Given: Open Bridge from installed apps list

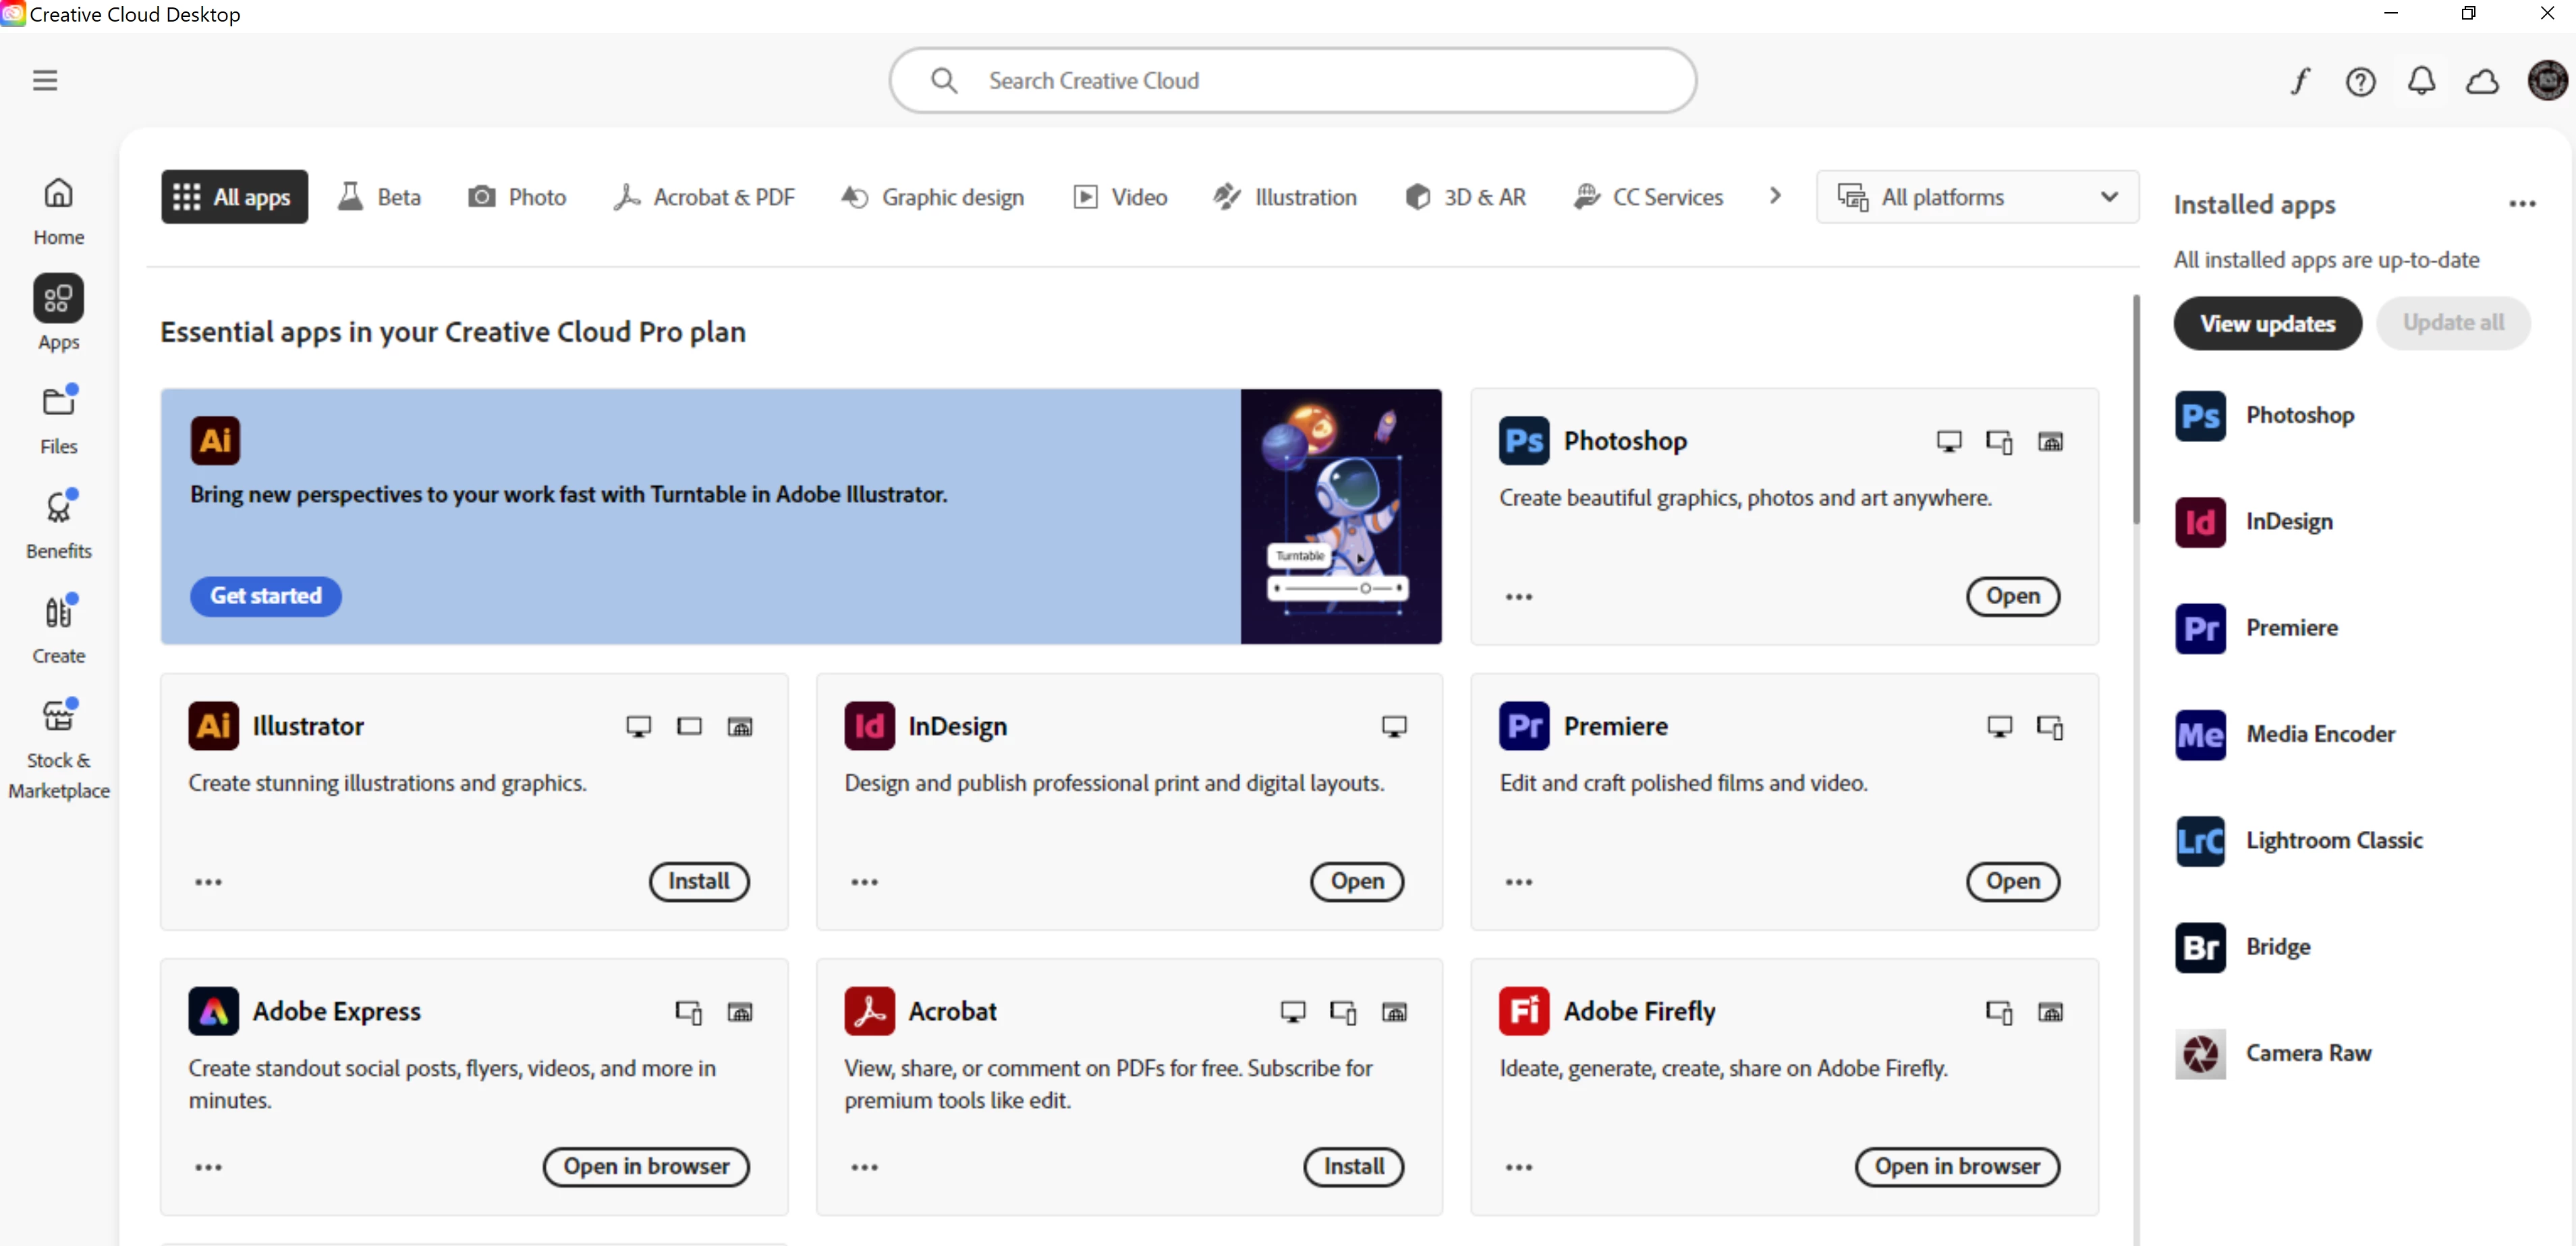Looking at the screenshot, I should point(2277,946).
